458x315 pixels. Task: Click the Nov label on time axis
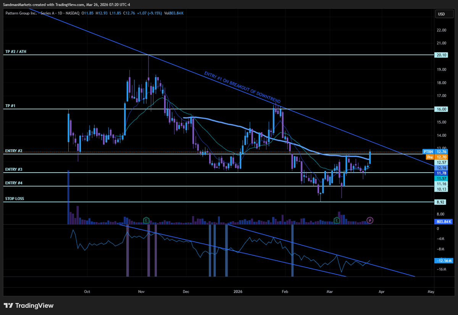coord(142,291)
